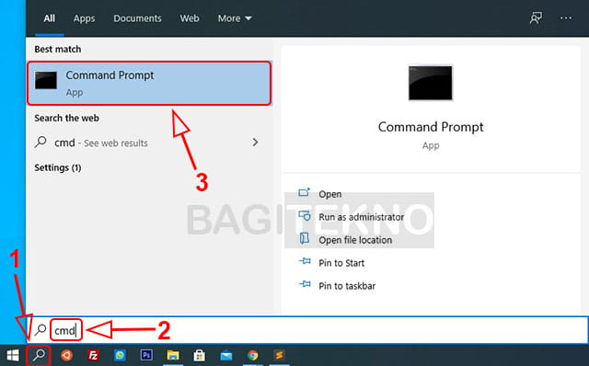Select Pin to taskbar

click(347, 286)
